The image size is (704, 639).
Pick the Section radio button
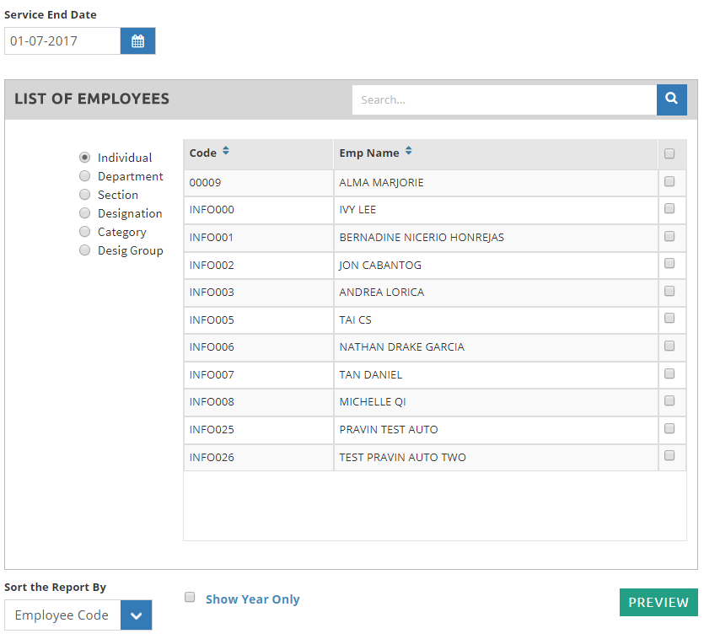pos(84,195)
